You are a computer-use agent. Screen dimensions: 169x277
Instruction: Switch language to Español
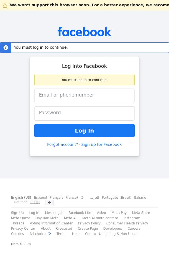40,198
